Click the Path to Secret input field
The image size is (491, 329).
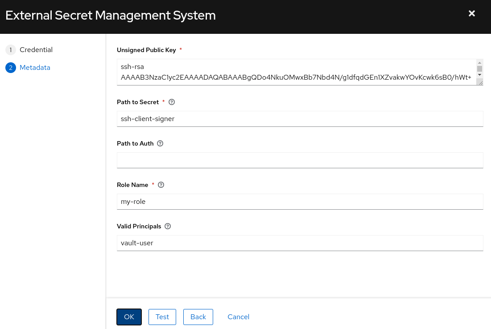point(300,119)
